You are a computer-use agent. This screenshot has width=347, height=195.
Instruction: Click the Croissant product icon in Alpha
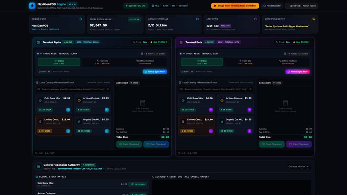(79, 100)
